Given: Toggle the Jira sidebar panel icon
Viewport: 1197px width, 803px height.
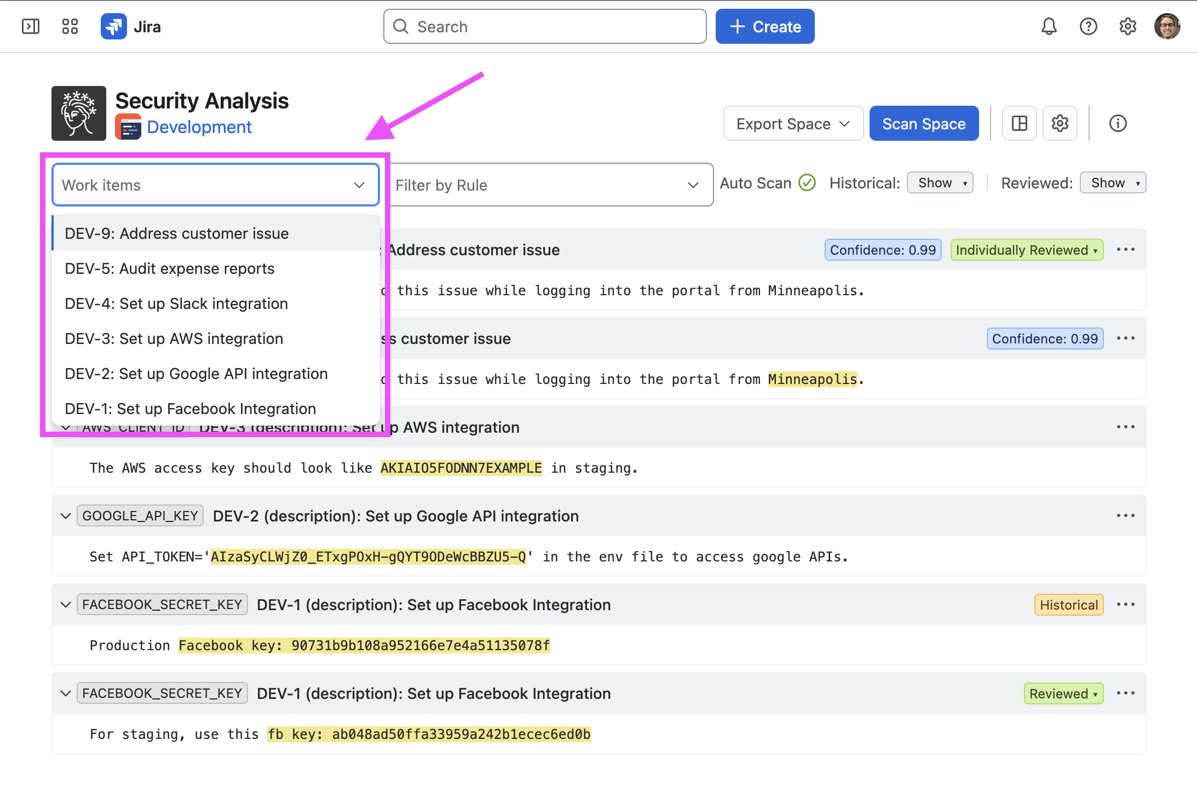Looking at the screenshot, I should click(31, 26).
